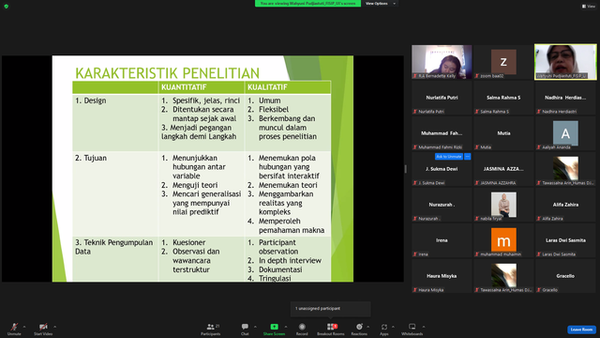Open share screen options arrow
Image resolution: width=600 pixels, height=338 pixels.
[286, 327]
